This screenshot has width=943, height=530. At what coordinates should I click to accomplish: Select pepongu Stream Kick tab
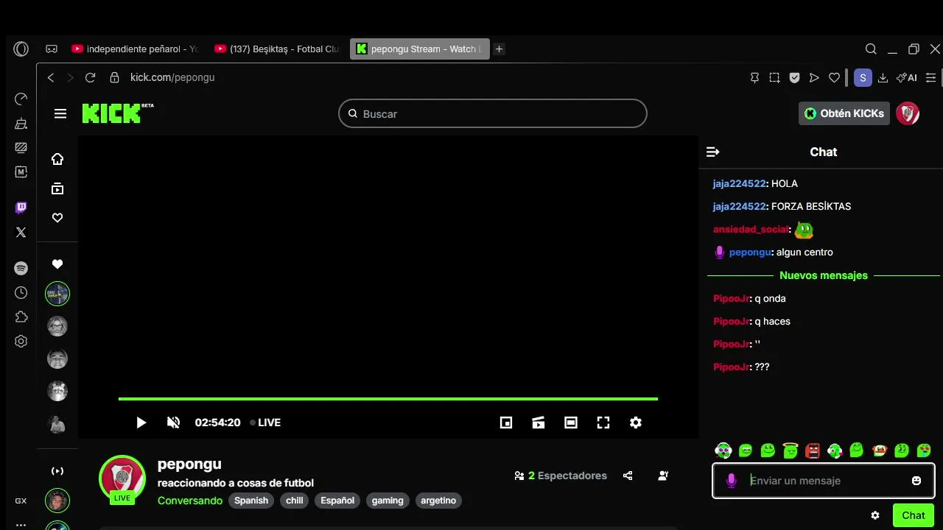pyautogui.click(x=418, y=49)
